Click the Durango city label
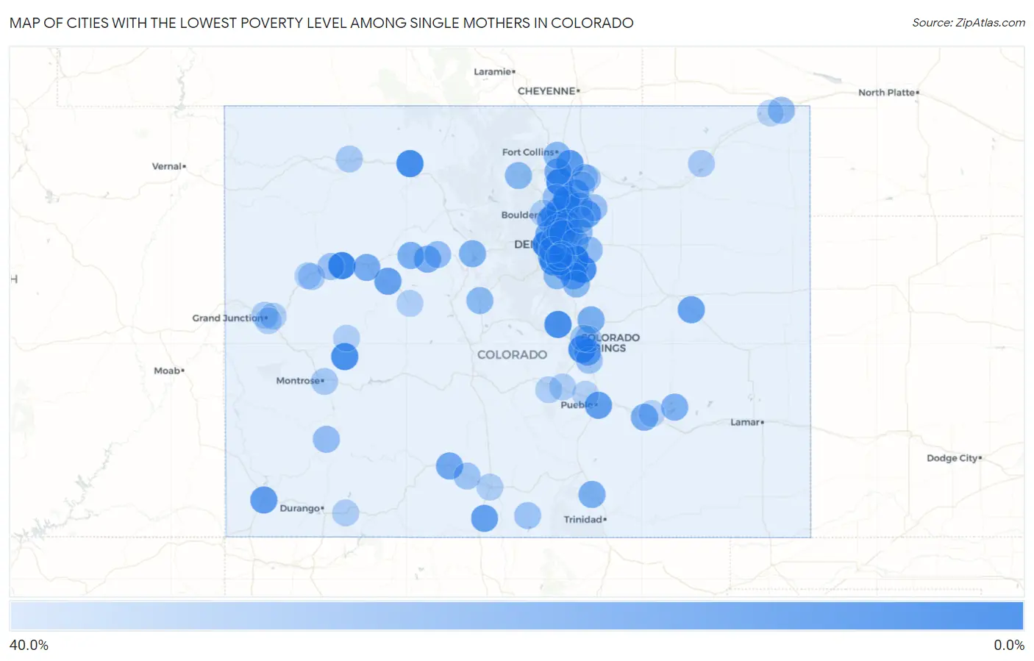Viewport: 1034px width, 661px height. click(x=300, y=508)
